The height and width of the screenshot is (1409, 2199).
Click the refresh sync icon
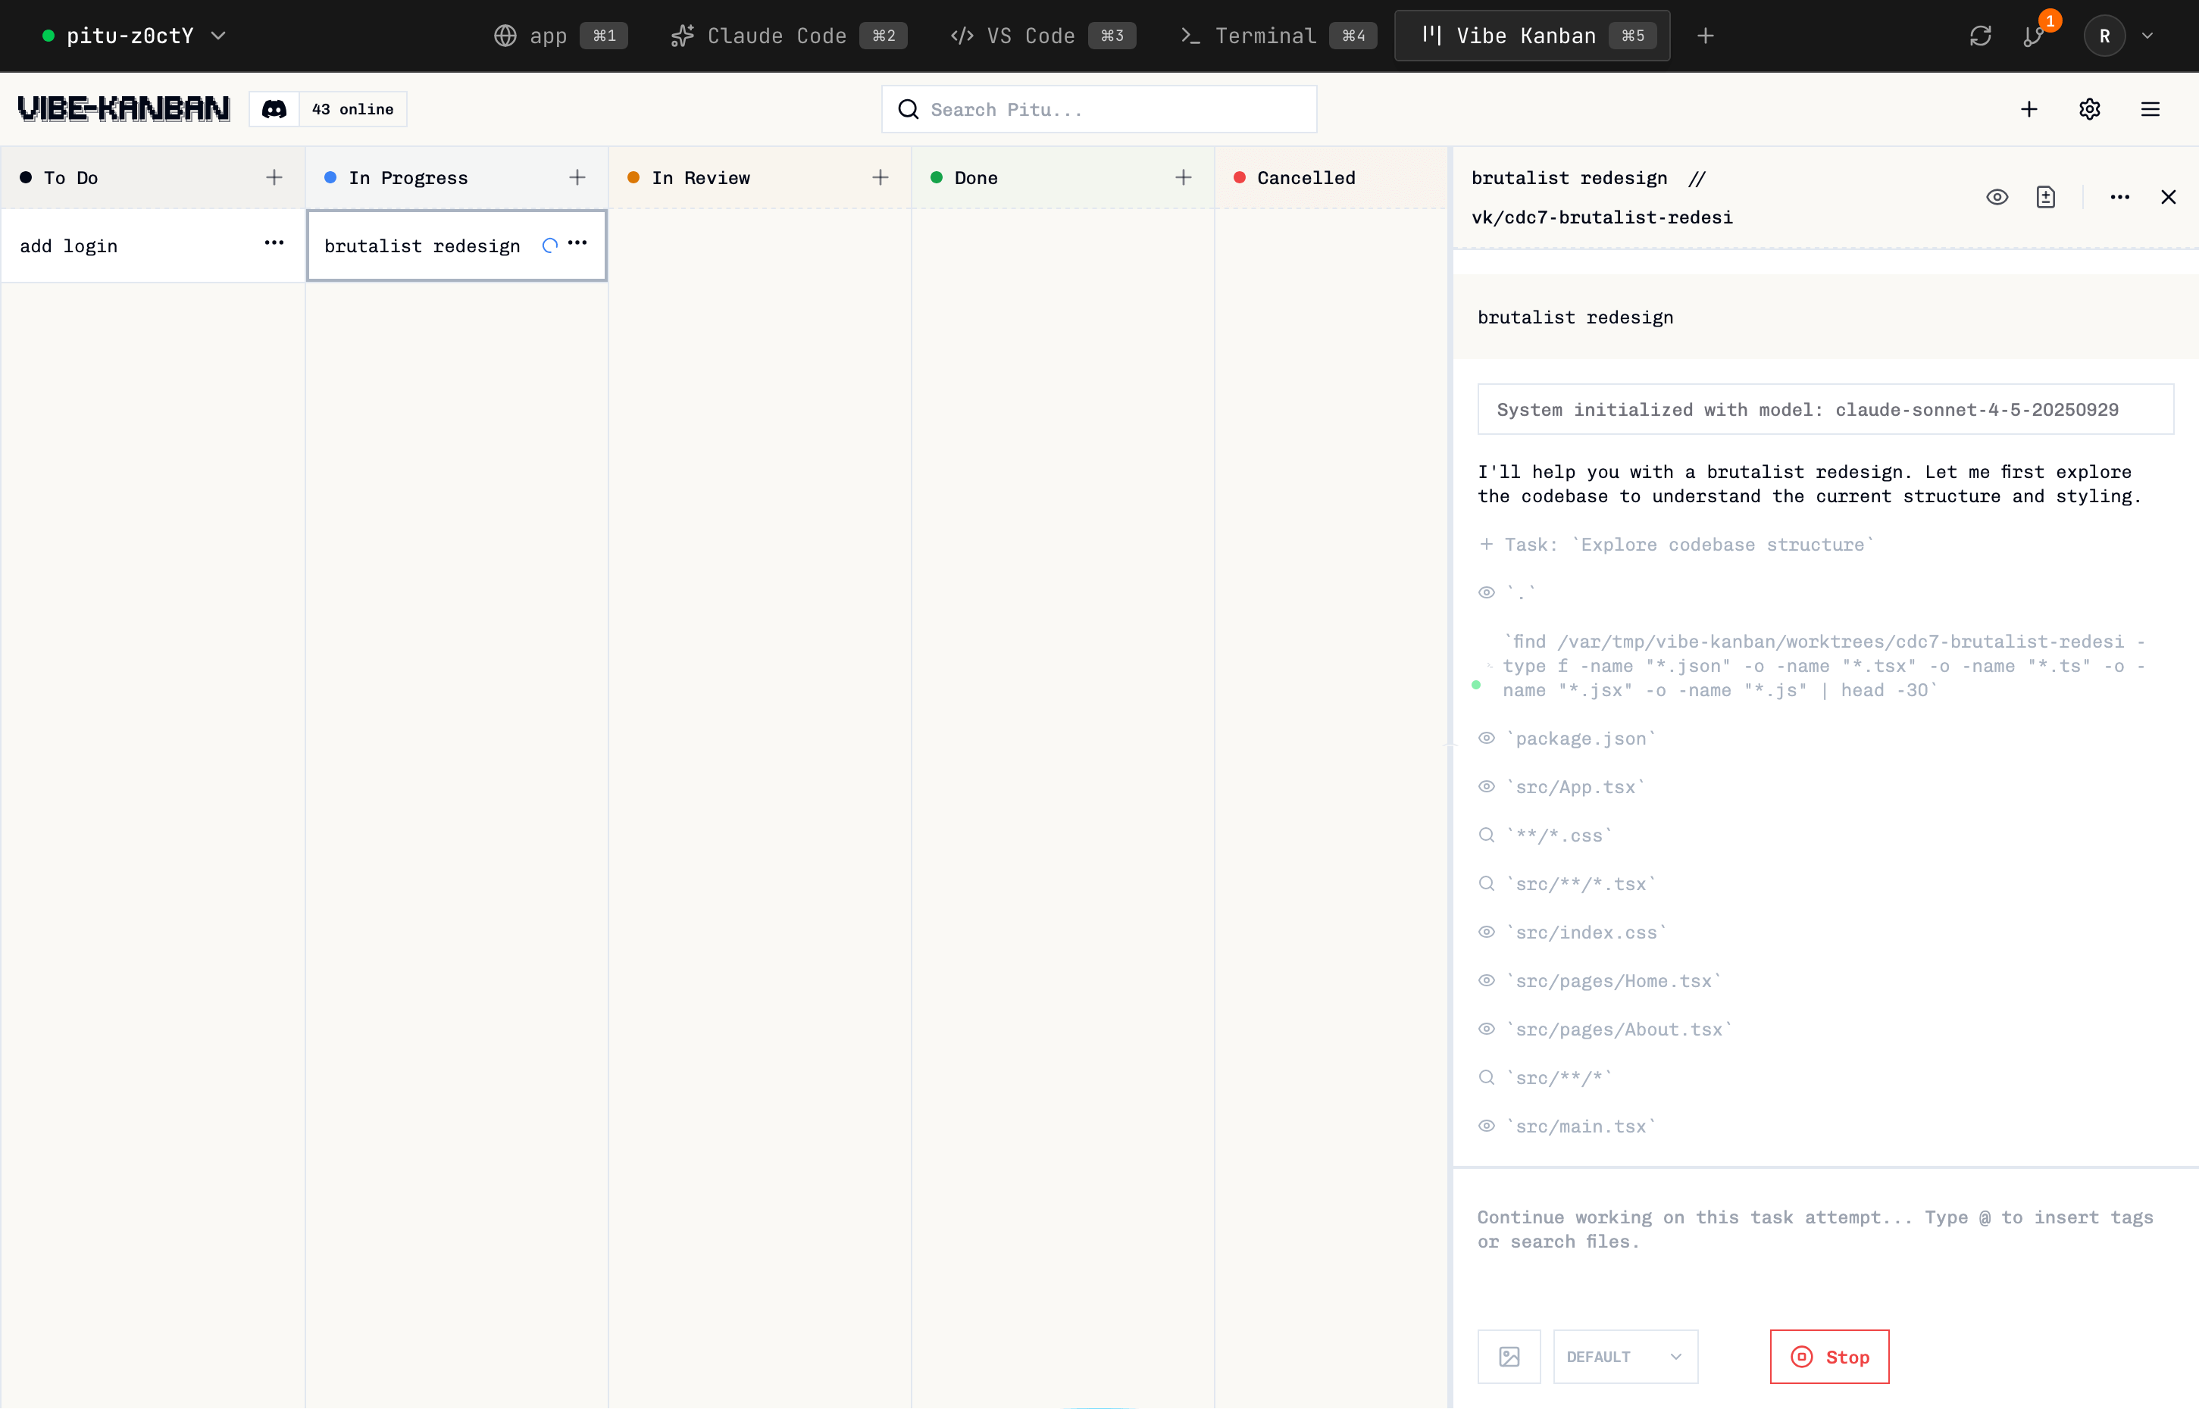(1980, 36)
